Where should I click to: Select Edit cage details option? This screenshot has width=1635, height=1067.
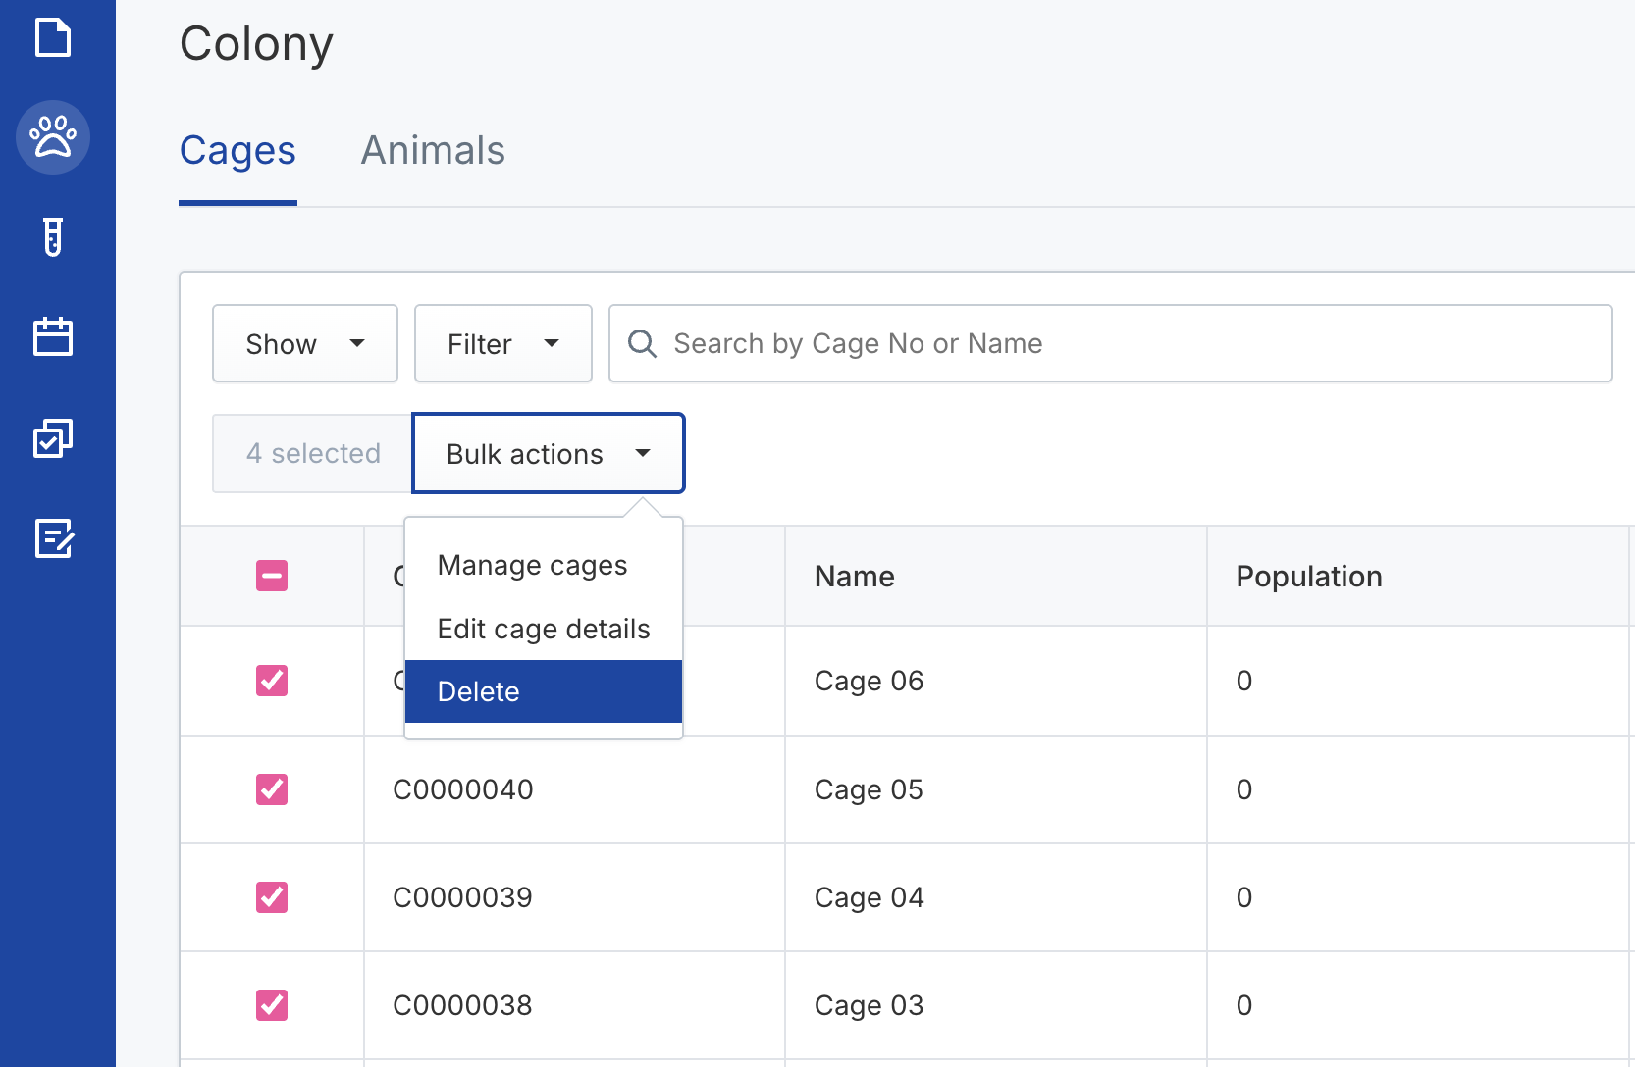point(543,629)
